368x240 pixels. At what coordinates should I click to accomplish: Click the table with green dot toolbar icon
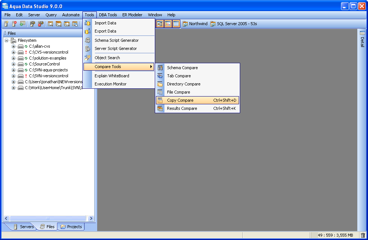click(x=22, y=24)
